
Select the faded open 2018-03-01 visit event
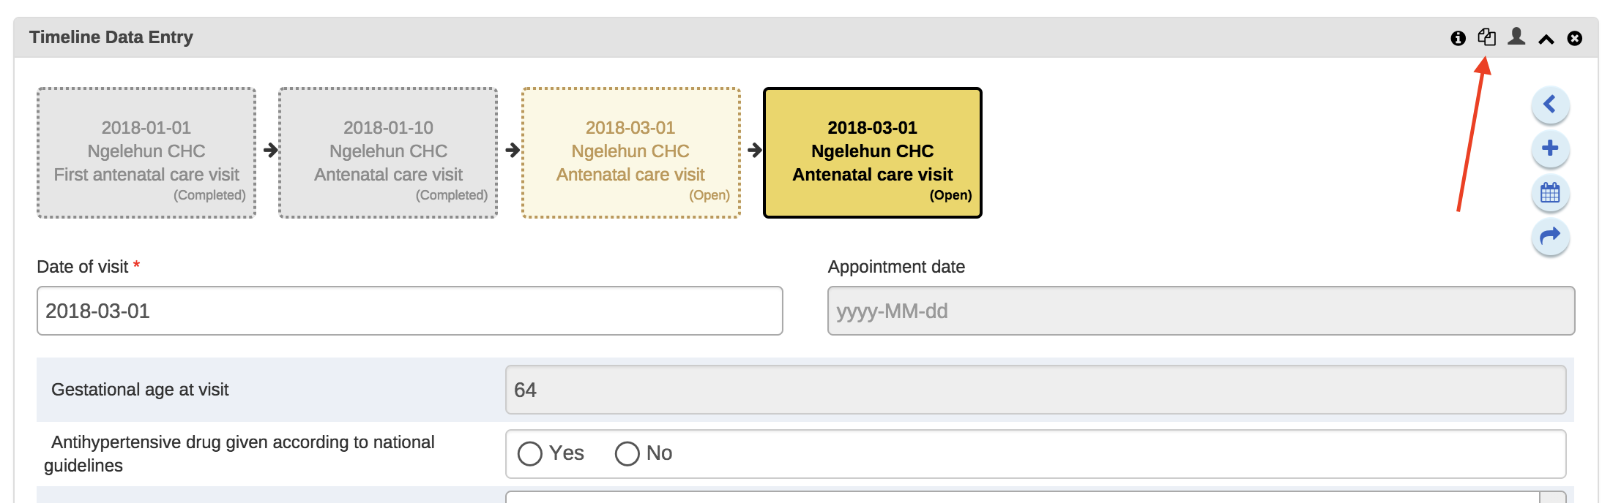(630, 153)
